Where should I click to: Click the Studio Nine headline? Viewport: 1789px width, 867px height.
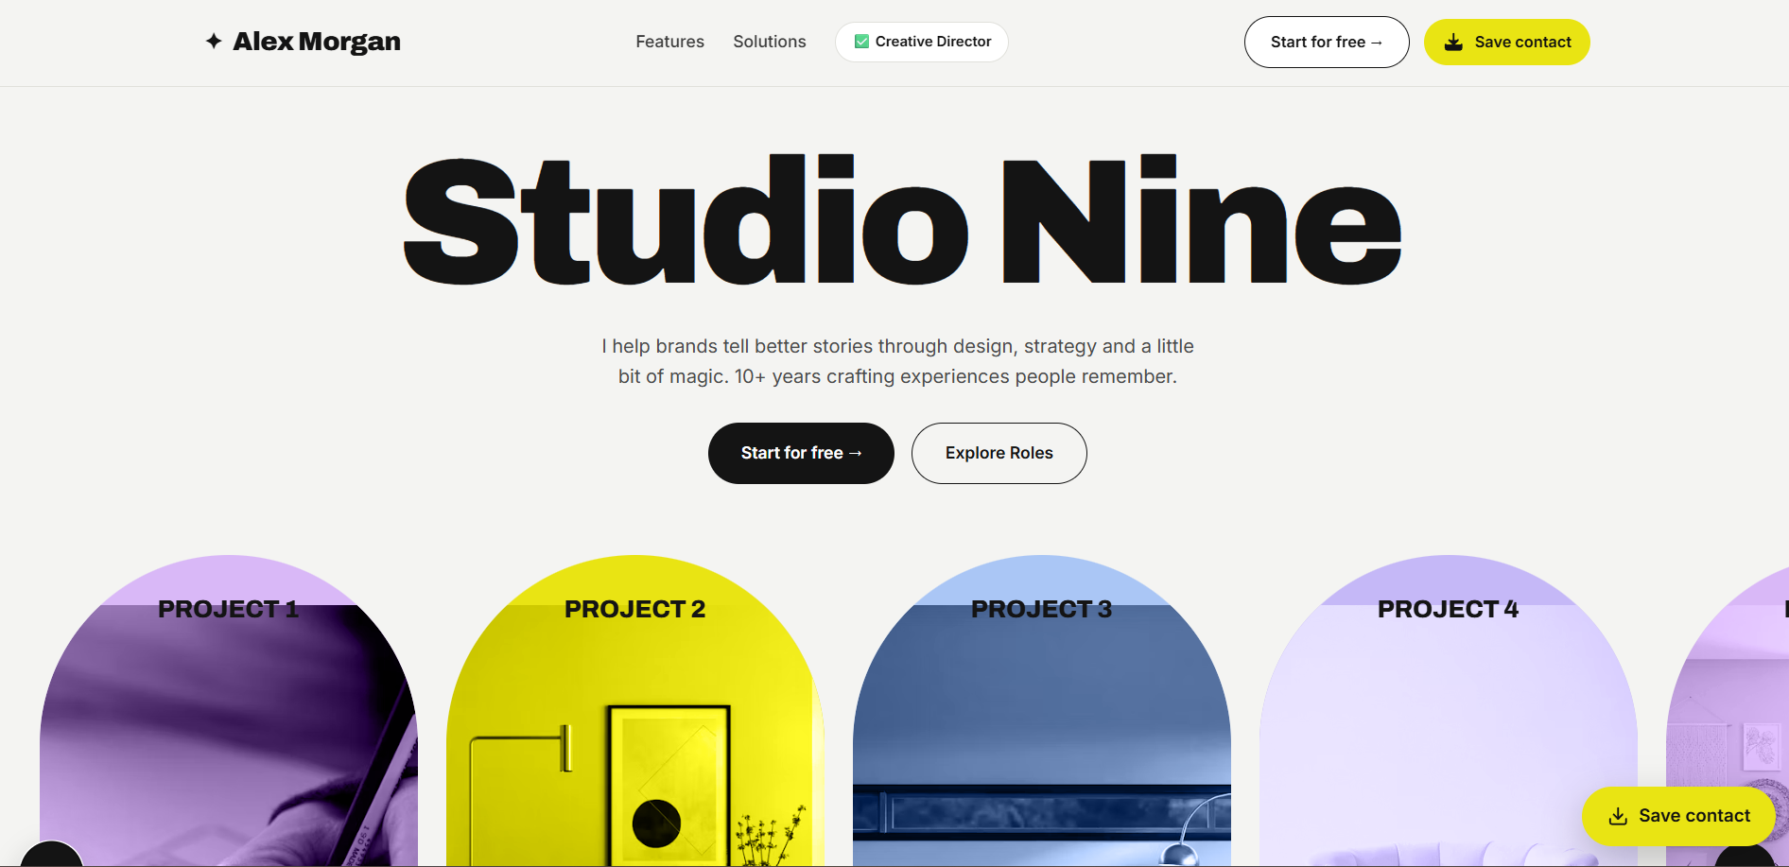902,220
